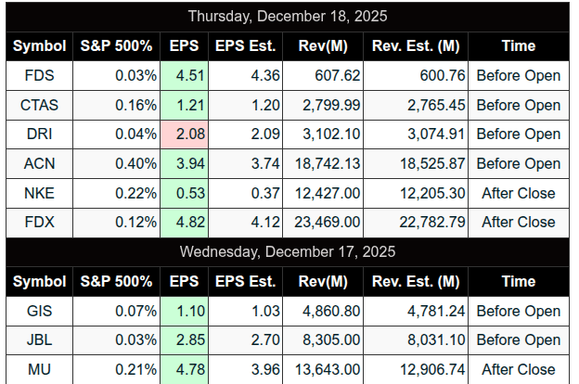Viewport: 579px width, 384px height.
Task: Click the Thursday, December 18, 2025 date header
Action: click(x=288, y=16)
